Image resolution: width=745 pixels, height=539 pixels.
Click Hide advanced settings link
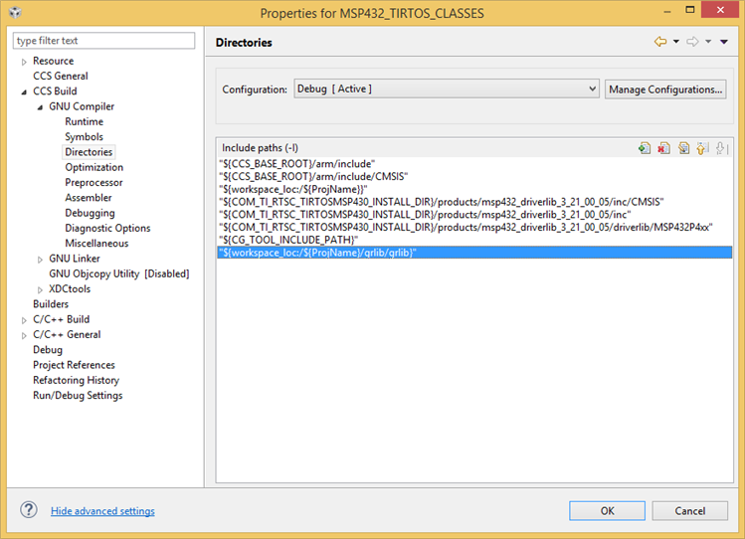coord(102,511)
